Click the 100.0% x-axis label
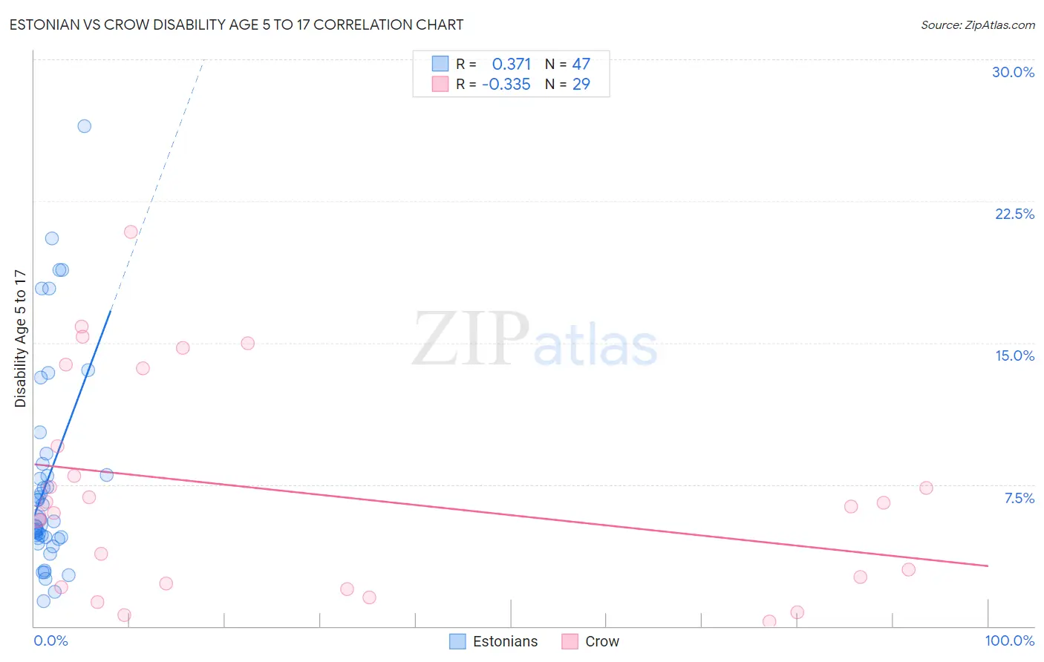Screen dimensions: 1044x662 pyautogui.click(x=1010, y=640)
